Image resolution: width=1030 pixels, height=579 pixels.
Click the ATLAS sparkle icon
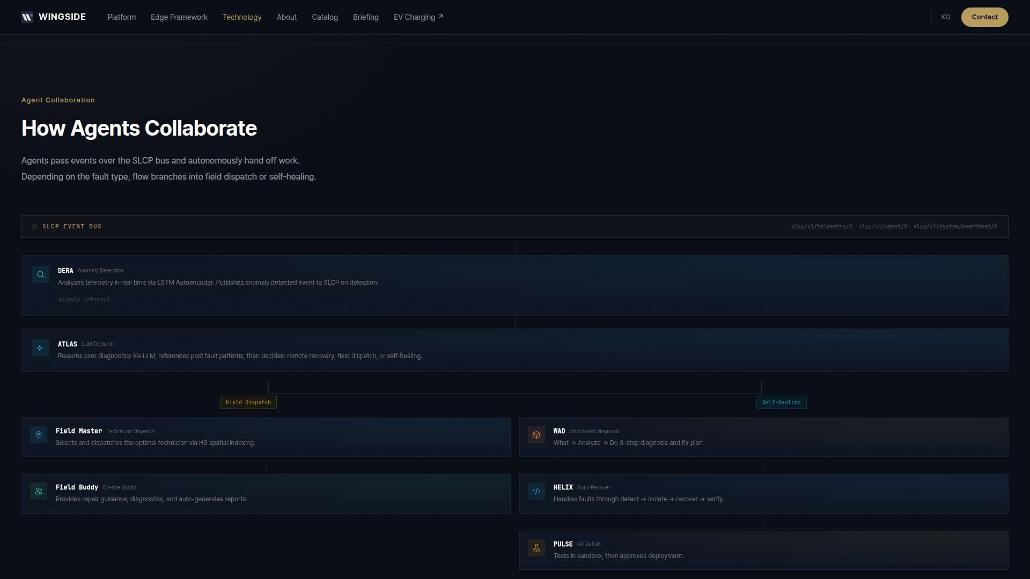click(x=41, y=348)
